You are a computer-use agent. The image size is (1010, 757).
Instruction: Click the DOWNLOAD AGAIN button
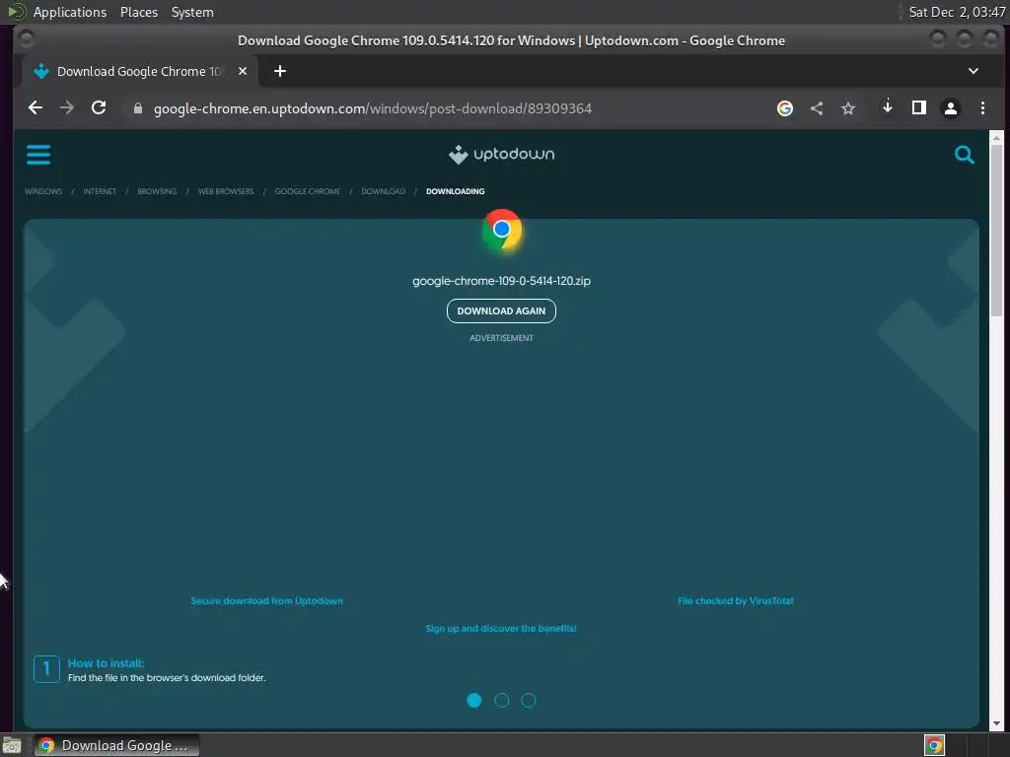501,310
